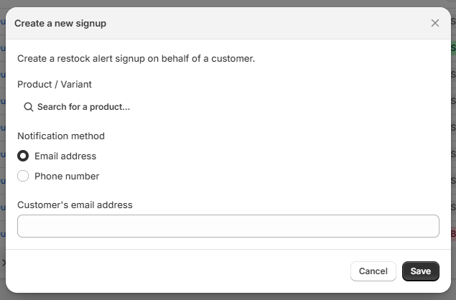
Task: Click the "Product / Variant" field label
Action: click(x=55, y=84)
